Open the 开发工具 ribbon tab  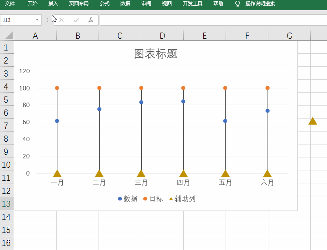point(193,4)
